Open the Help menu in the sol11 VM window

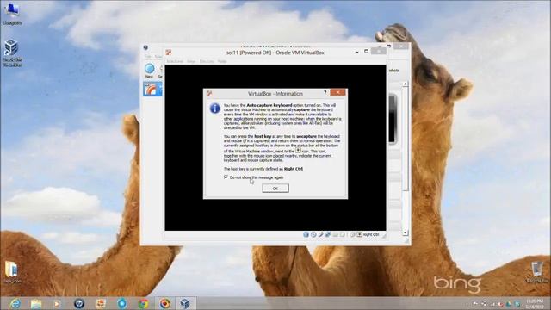[x=222, y=61]
